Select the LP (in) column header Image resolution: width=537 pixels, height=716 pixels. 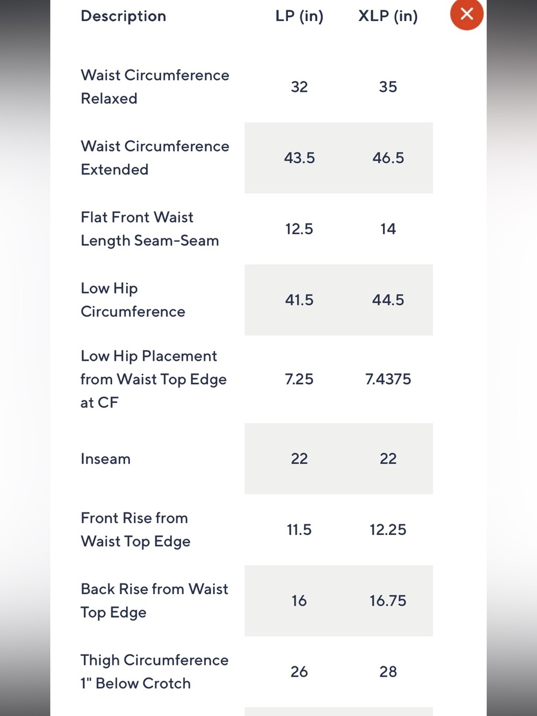(x=299, y=16)
